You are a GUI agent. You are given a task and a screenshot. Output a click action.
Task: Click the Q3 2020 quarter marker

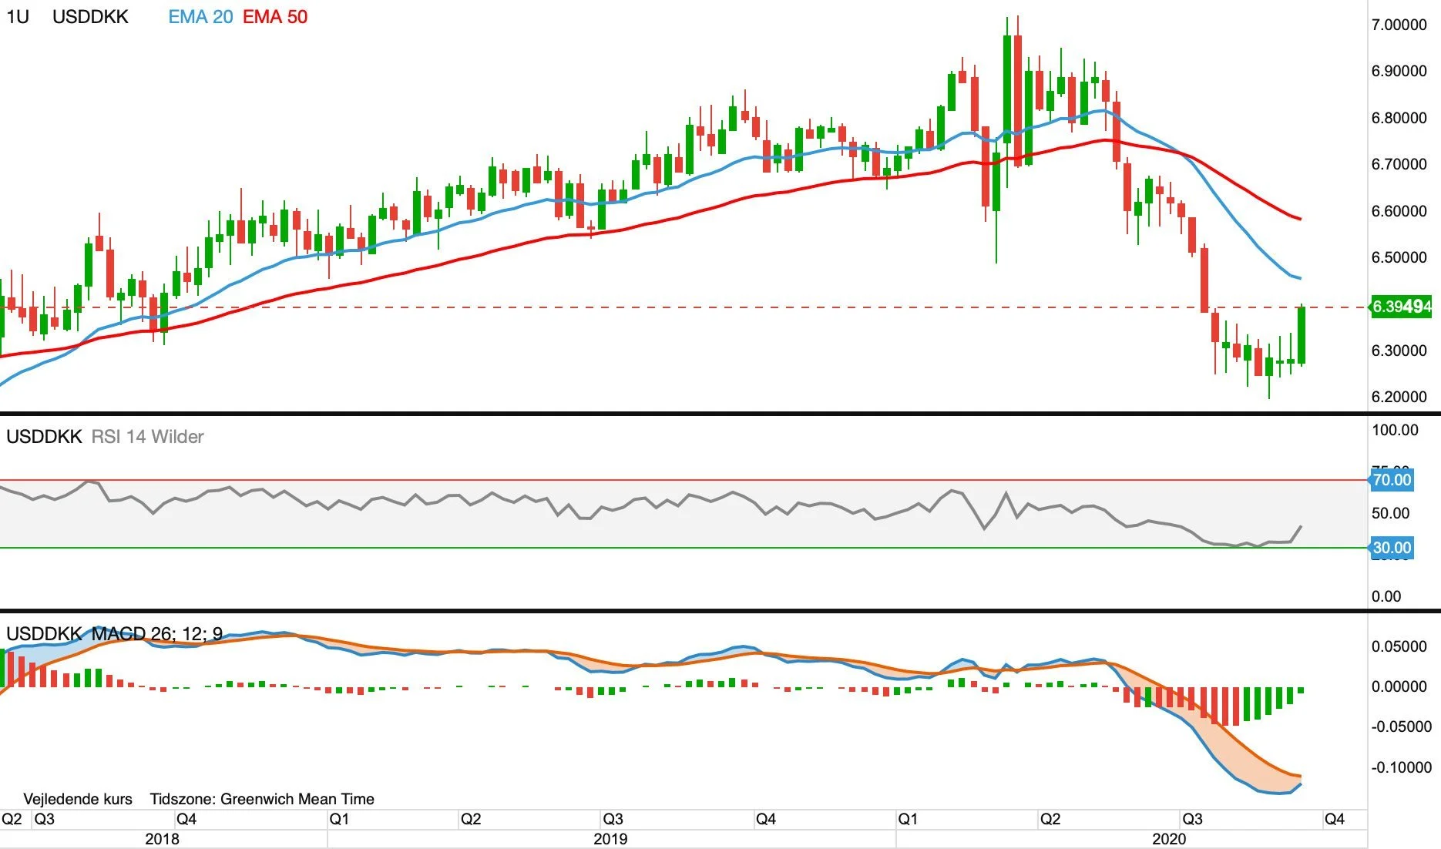point(1192,819)
